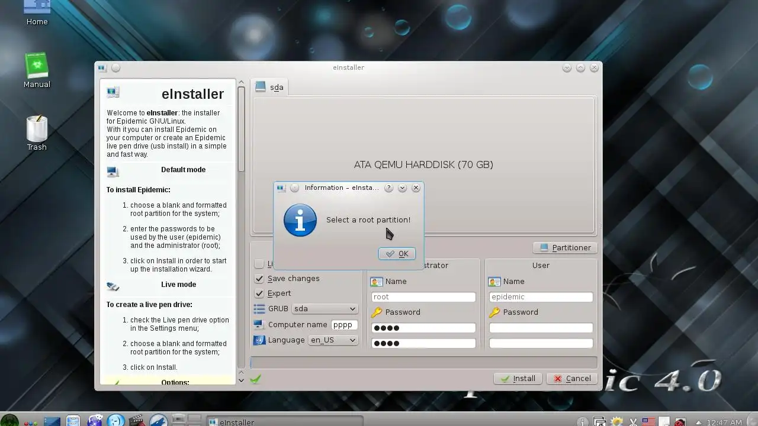Open the Language en_US dropdown
The height and width of the screenshot is (426, 758).
coord(333,340)
